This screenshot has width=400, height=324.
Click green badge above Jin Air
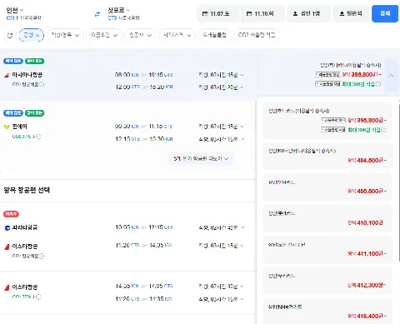(34, 113)
